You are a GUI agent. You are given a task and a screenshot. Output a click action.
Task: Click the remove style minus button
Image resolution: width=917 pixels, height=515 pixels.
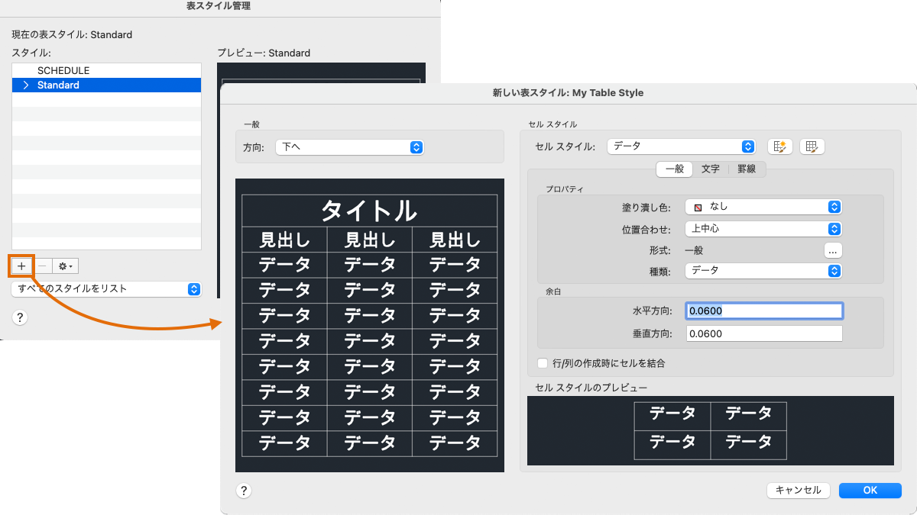click(43, 266)
